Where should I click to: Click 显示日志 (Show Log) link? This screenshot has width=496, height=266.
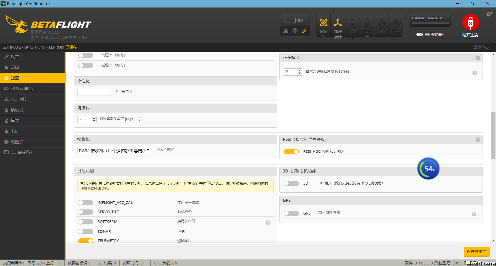tap(481, 47)
